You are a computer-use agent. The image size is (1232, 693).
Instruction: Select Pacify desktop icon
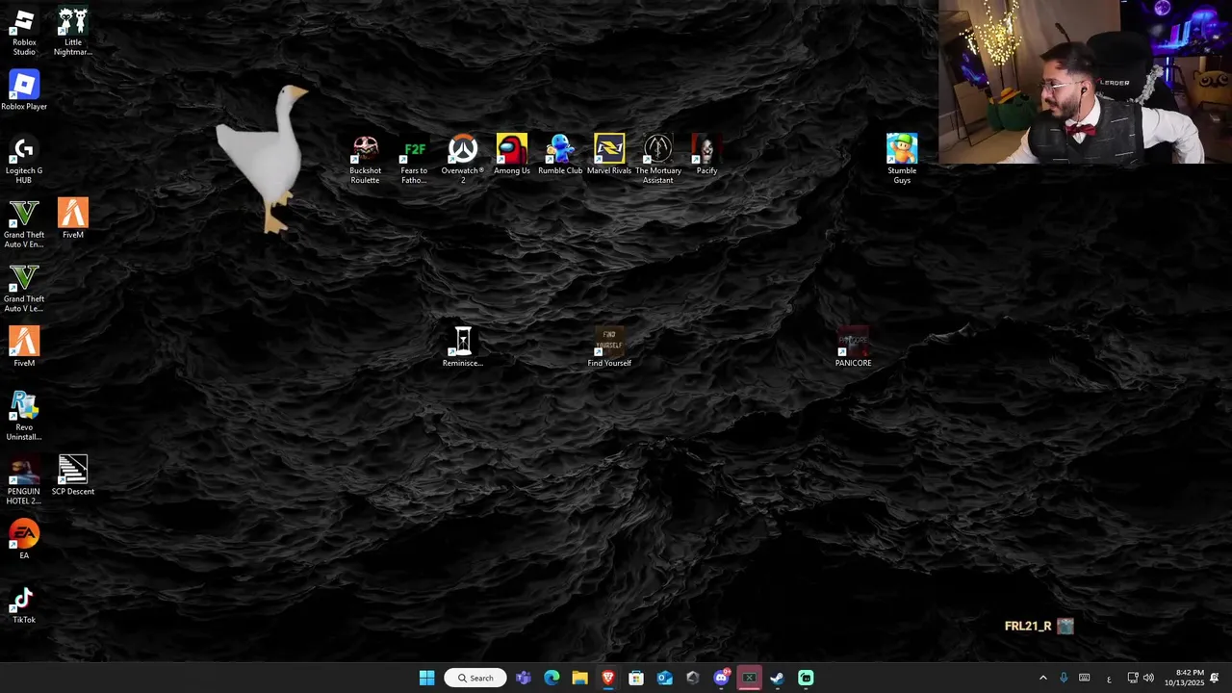pyautogui.click(x=706, y=155)
